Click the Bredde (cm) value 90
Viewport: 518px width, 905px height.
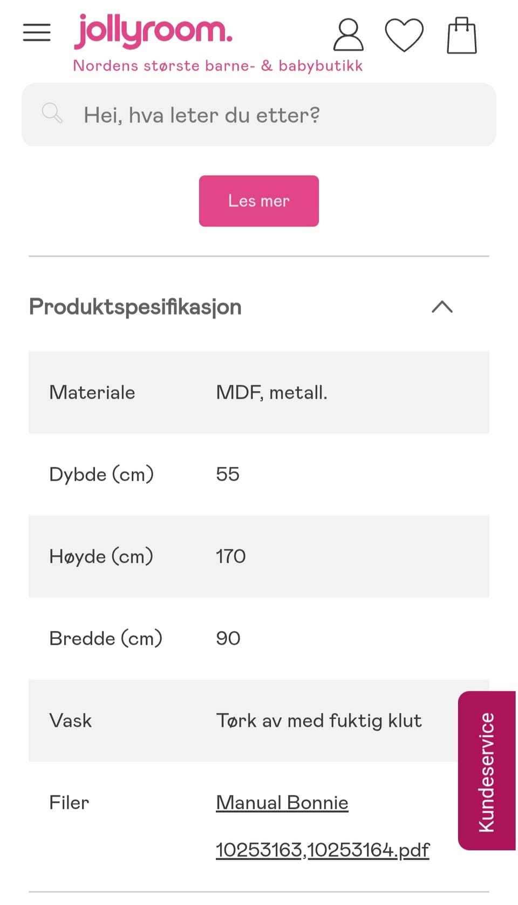coord(228,638)
